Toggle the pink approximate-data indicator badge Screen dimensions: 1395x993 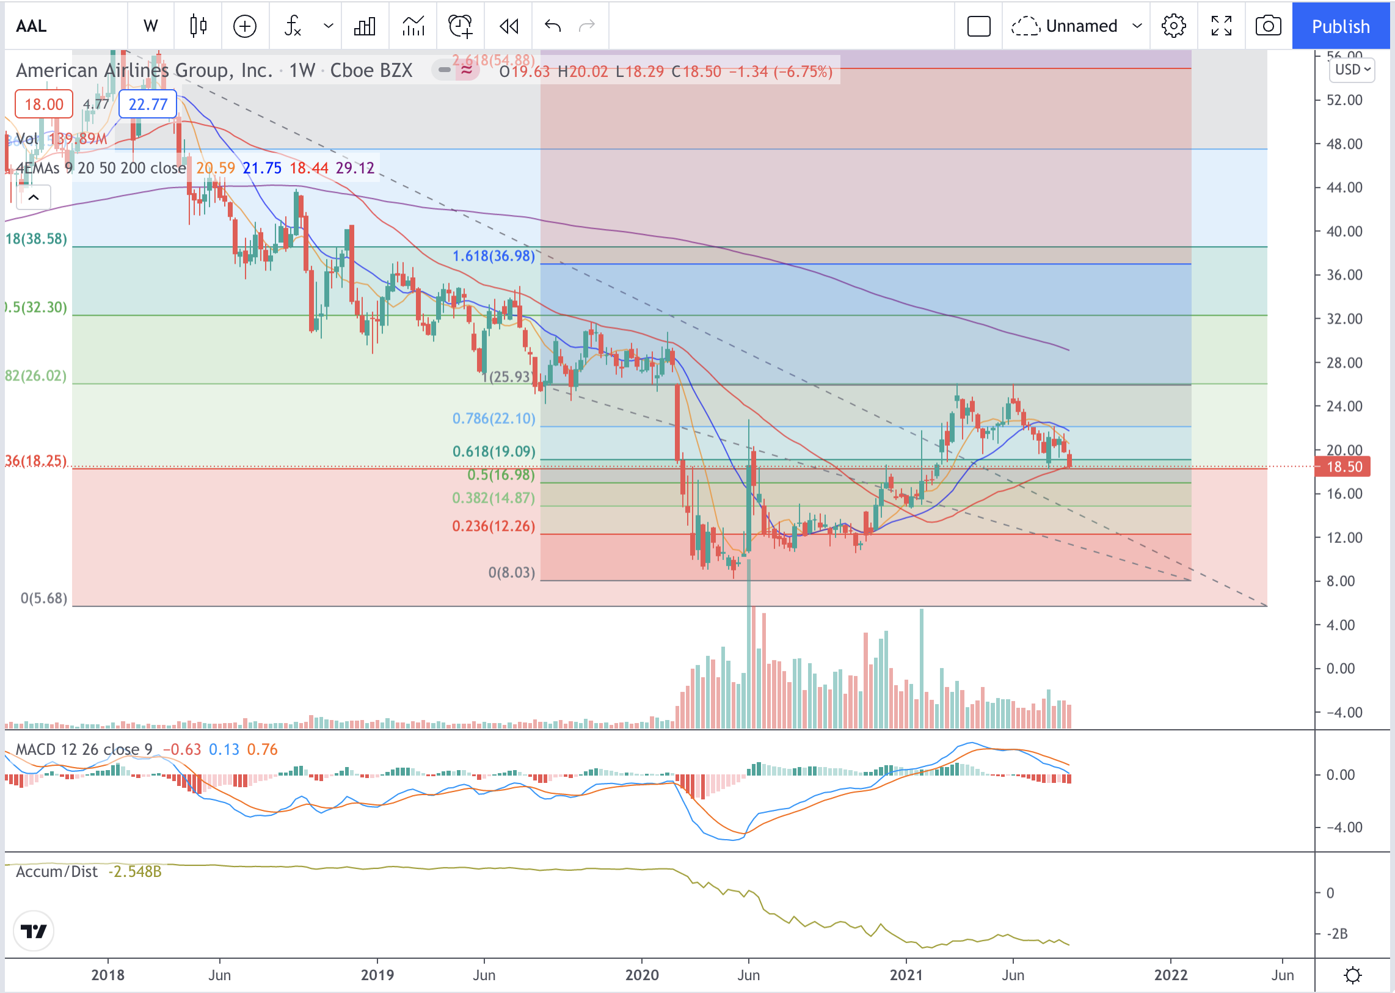coord(467,70)
